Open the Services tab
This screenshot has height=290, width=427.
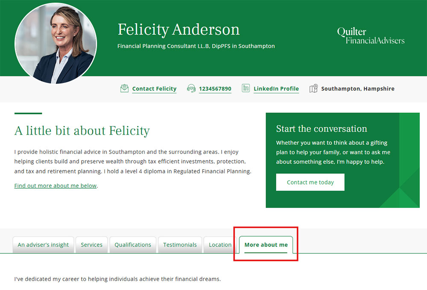(x=91, y=245)
